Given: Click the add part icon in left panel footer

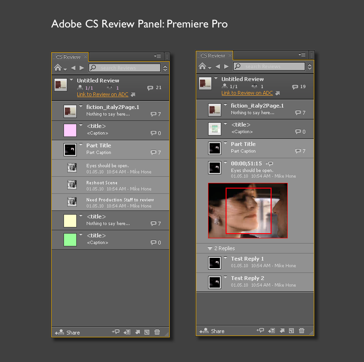Looking at the screenshot, I should click(127, 332).
